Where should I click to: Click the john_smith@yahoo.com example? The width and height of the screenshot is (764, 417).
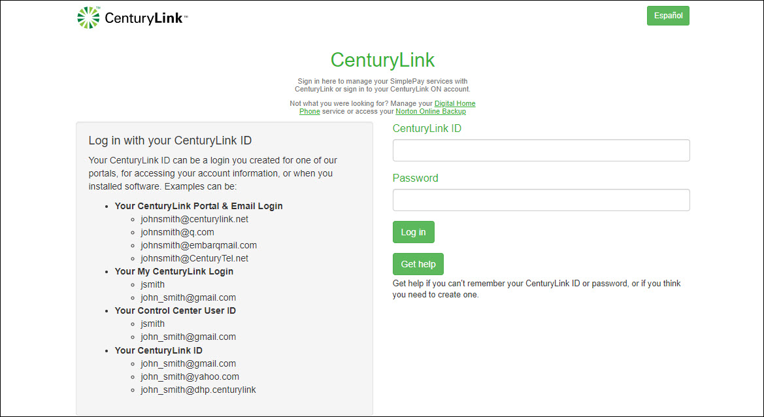tap(190, 376)
